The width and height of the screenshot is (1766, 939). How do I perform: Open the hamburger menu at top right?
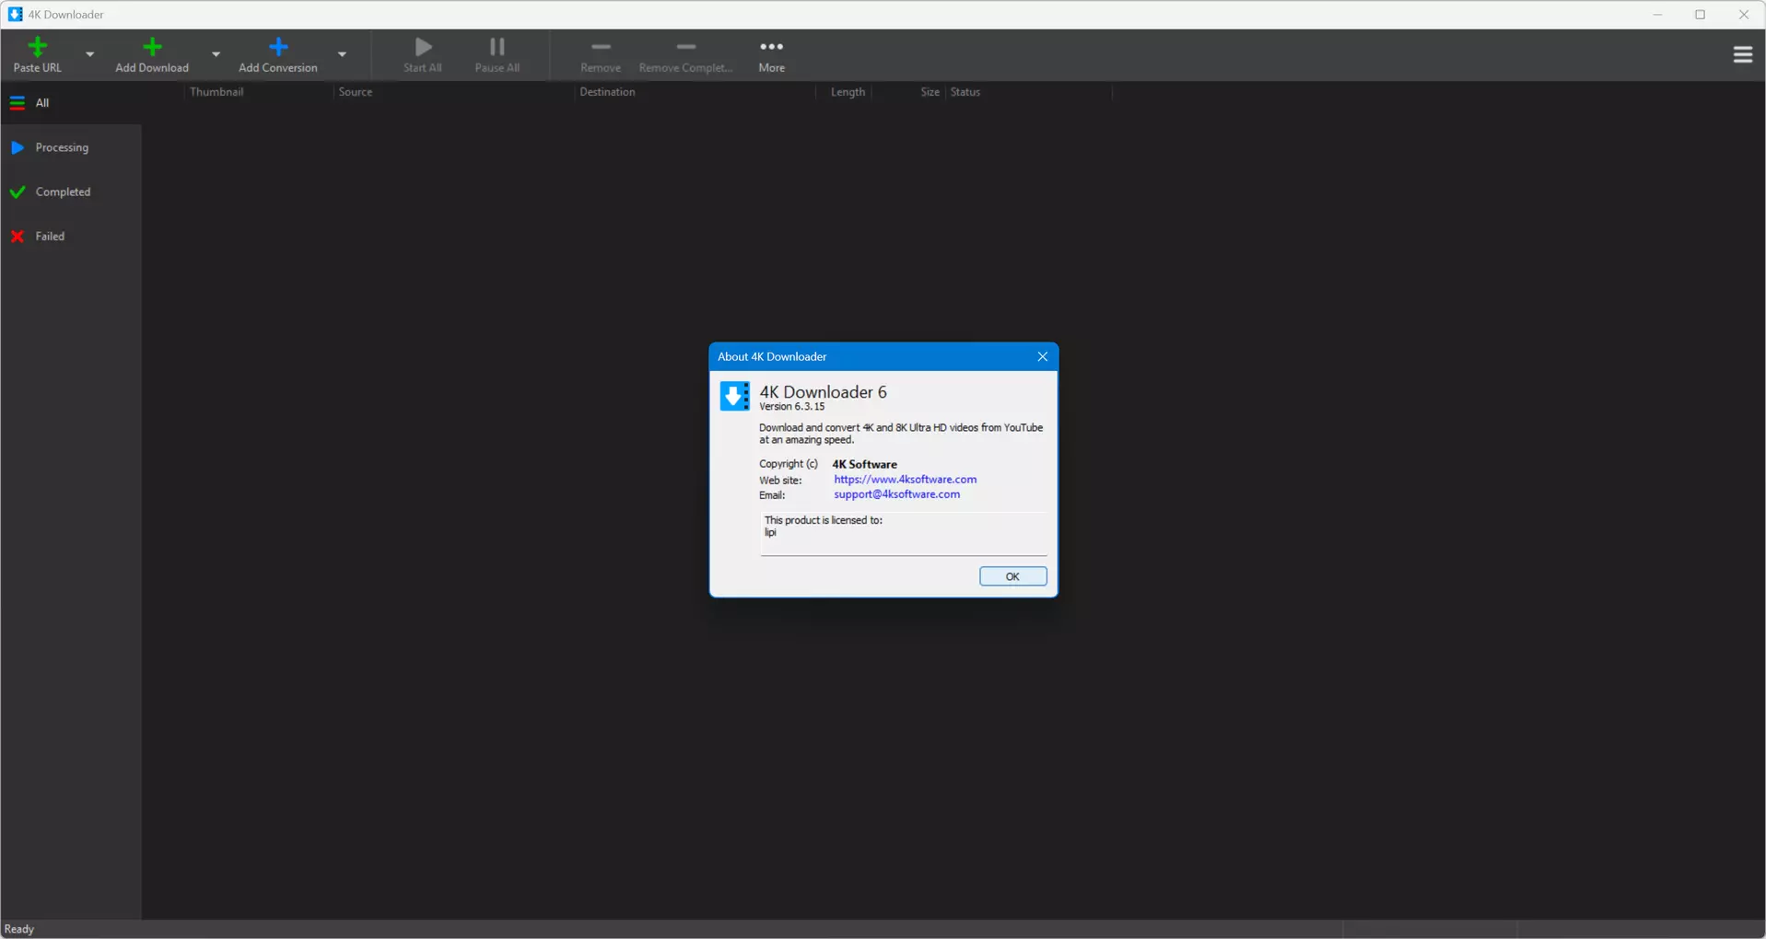[1742, 55]
